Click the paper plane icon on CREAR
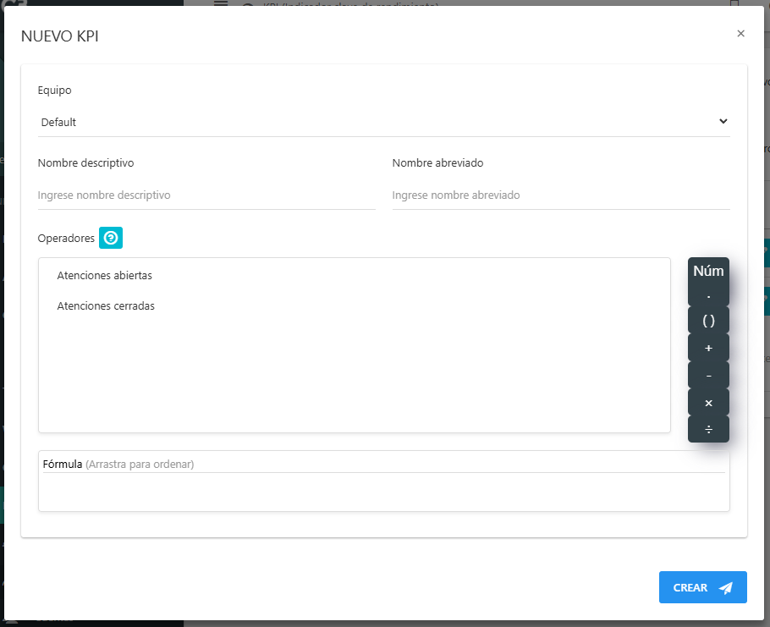 [725, 587]
